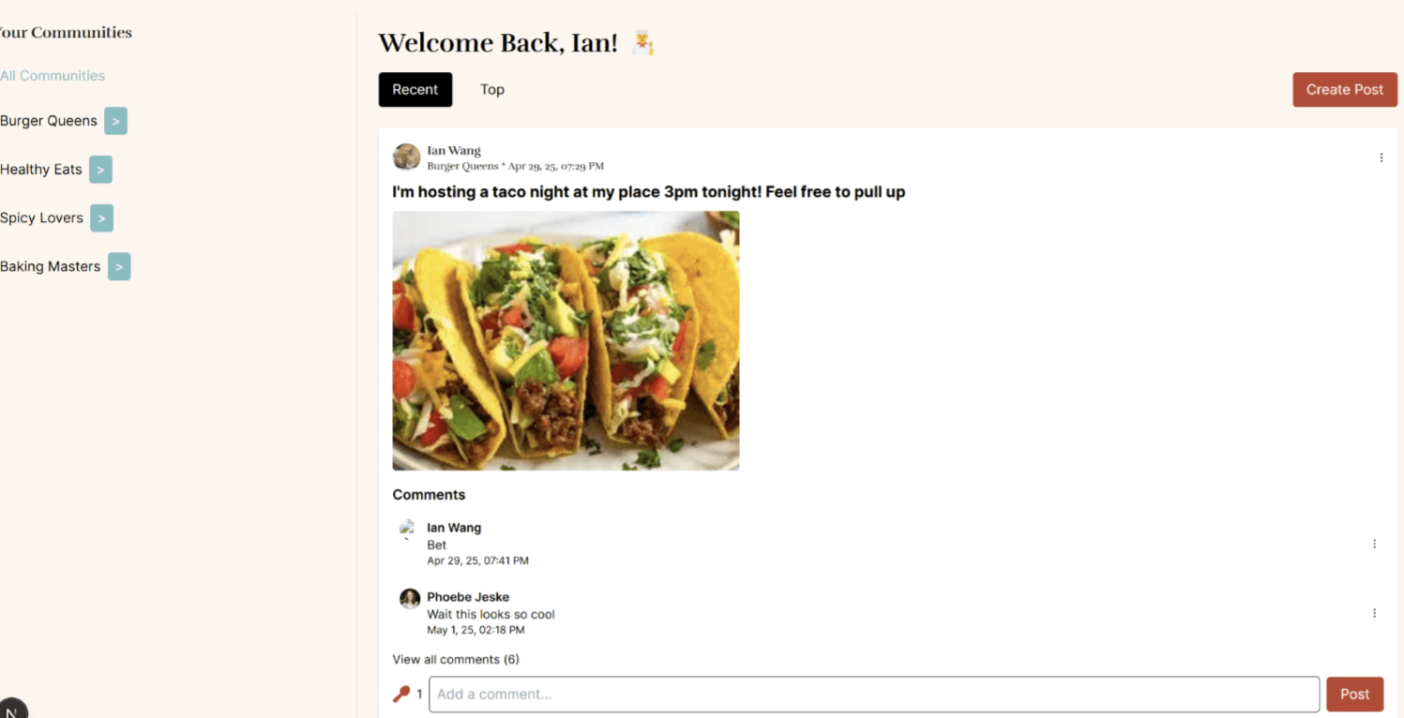Select All Communities in the sidebar
Viewport: 1404px width, 718px height.
(x=53, y=76)
